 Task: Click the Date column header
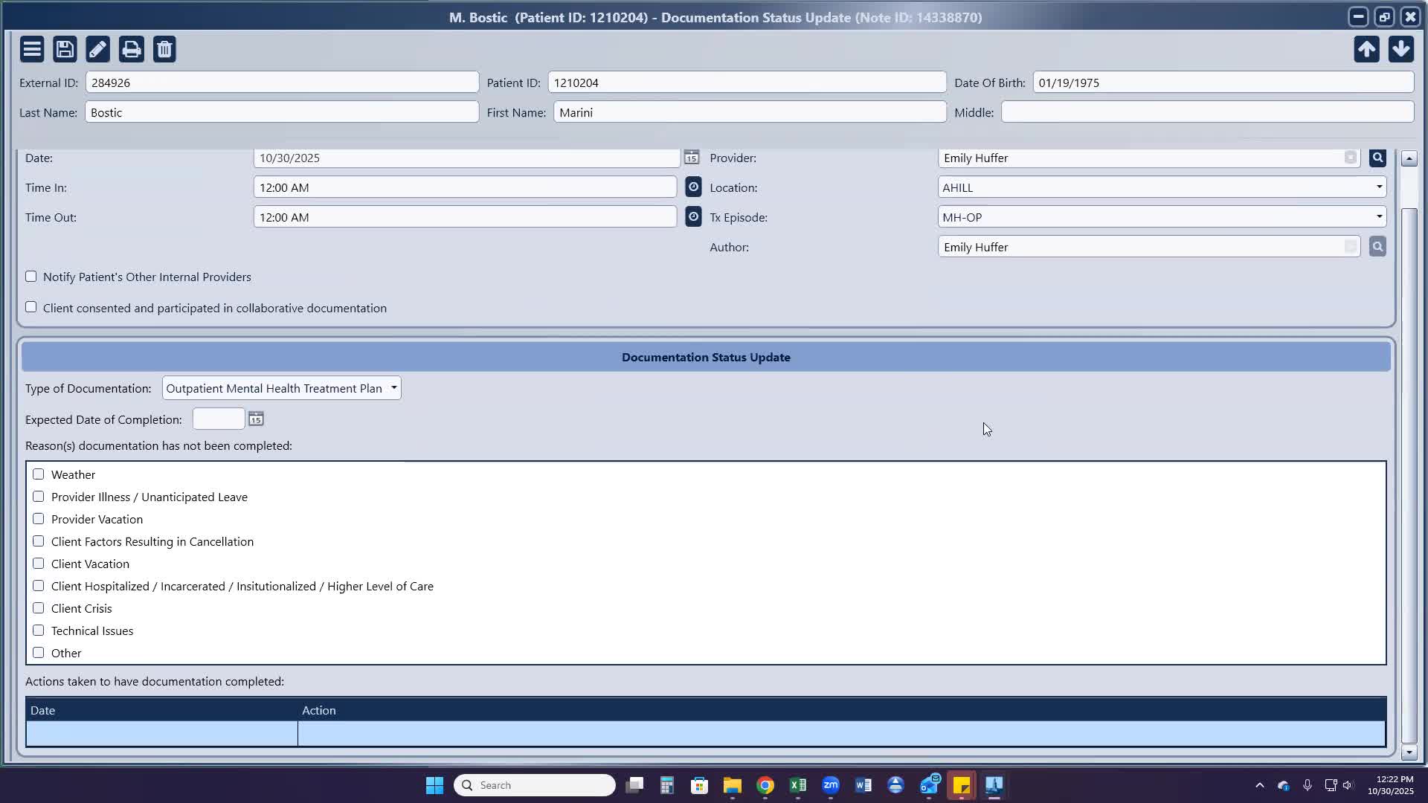162,710
